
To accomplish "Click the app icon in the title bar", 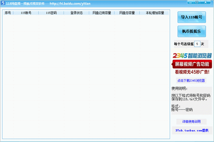I will coord(3,3).
